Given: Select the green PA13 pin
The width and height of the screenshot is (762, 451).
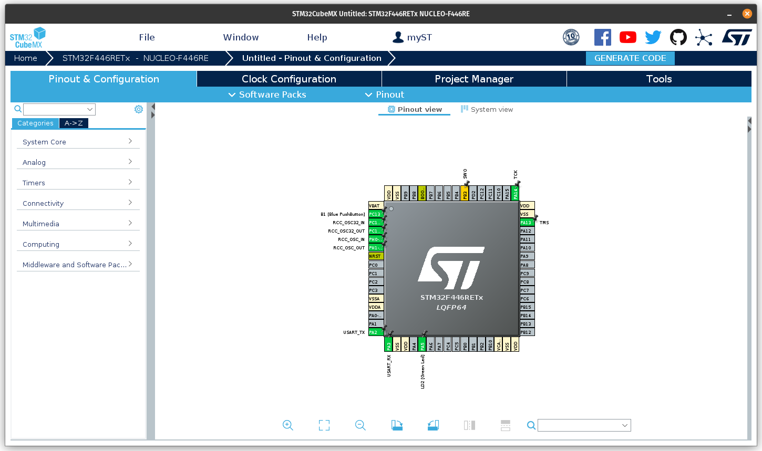Looking at the screenshot, I should pos(527,223).
